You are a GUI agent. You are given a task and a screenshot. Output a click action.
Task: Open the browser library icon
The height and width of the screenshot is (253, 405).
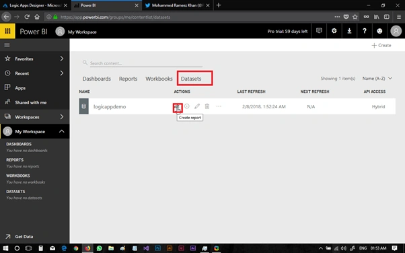376,17
